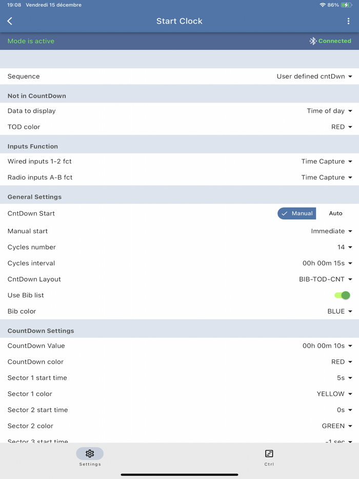Open the Ctrl panel icon in bottom bar
The height and width of the screenshot is (479, 359).
269,454
